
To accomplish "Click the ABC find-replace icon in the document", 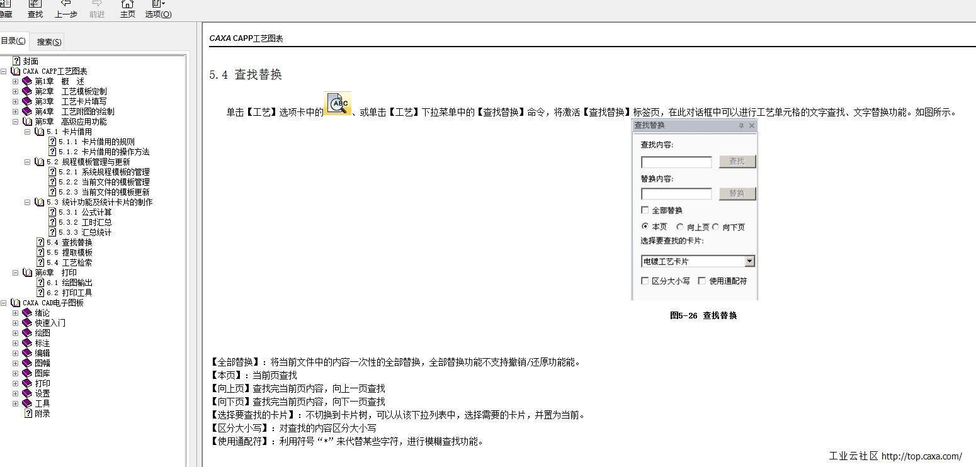I will pyautogui.click(x=338, y=103).
